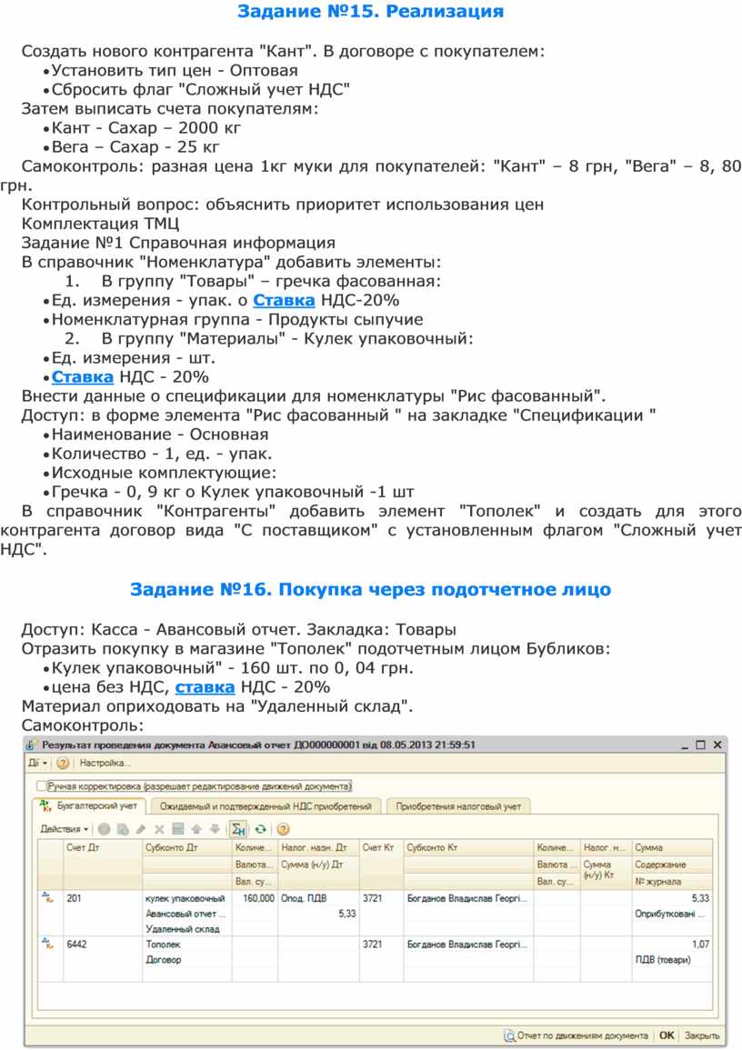Click the ПДВ (товари) cell
This screenshot has height=1050, width=742.
point(672,960)
